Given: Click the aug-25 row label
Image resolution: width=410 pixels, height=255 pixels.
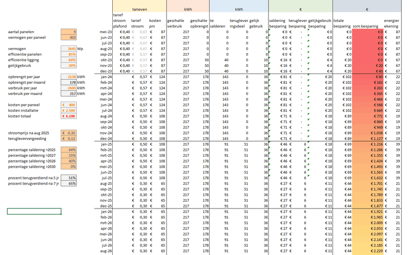Looking at the screenshot, I should [x=106, y=183].
